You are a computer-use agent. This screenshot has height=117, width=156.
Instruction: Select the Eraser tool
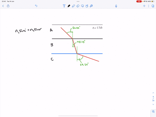[78, 6]
